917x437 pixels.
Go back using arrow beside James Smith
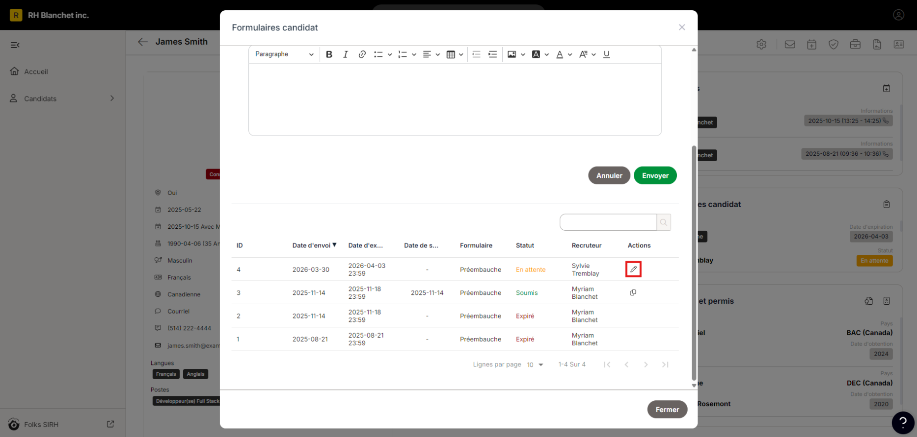pyautogui.click(x=143, y=42)
